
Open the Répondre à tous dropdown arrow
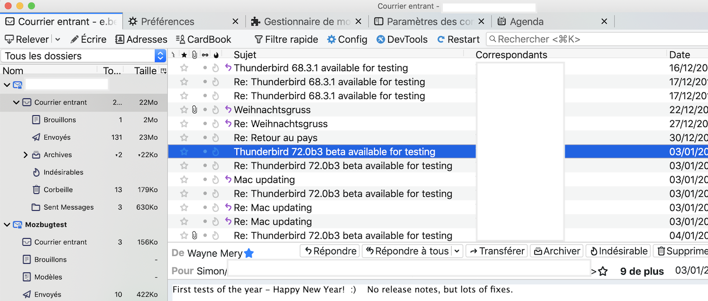[x=457, y=251]
